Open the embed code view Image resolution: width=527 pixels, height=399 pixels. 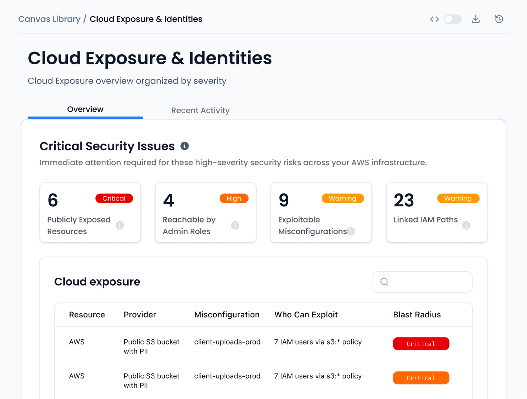click(434, 19)
